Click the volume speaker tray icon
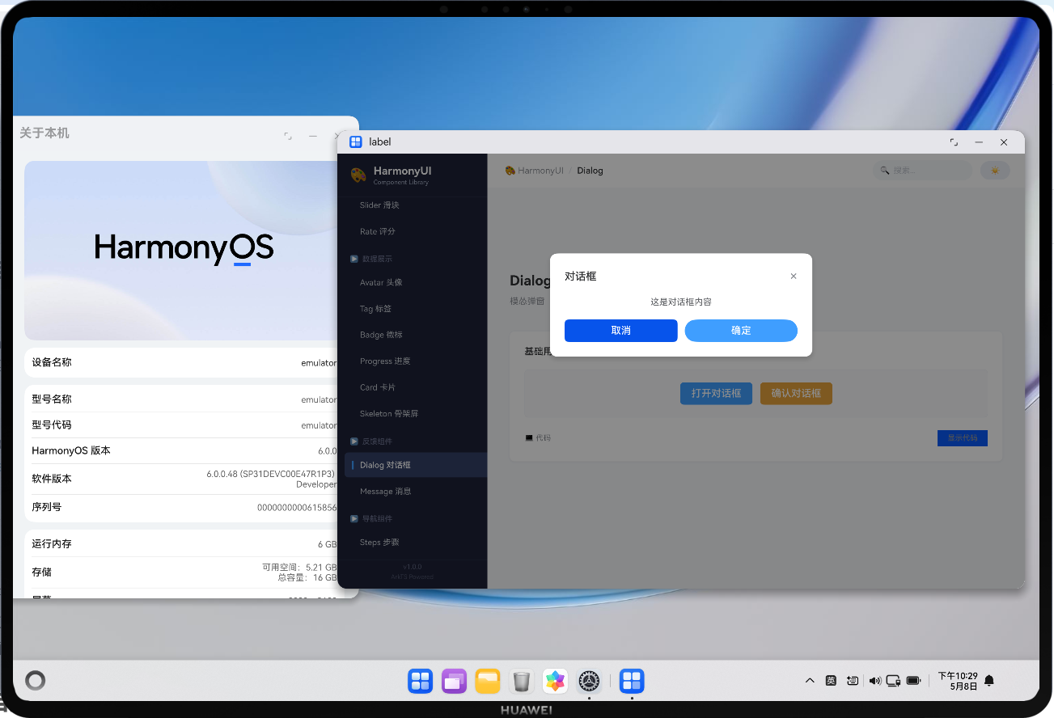1054x718 pixels. tap(874, 681)
